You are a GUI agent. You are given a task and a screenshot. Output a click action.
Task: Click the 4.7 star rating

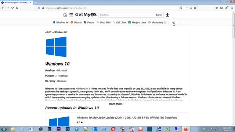80,122
